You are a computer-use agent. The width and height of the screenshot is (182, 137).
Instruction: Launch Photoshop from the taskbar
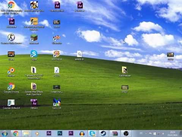(60, 133)
